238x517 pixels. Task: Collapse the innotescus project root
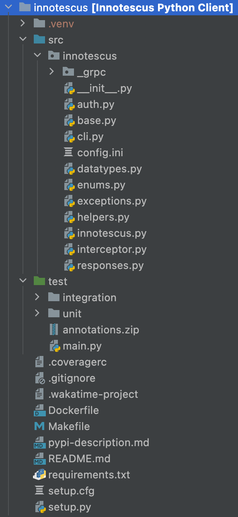point(8,7)
